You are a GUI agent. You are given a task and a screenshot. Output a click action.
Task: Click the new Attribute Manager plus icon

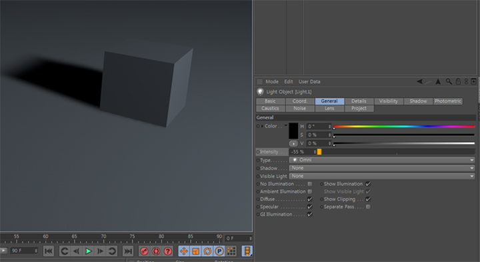pos(473,81)
